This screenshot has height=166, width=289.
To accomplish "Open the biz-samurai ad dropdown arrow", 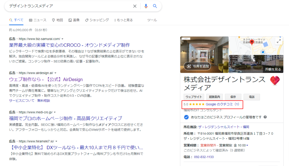I will (62, 39).
